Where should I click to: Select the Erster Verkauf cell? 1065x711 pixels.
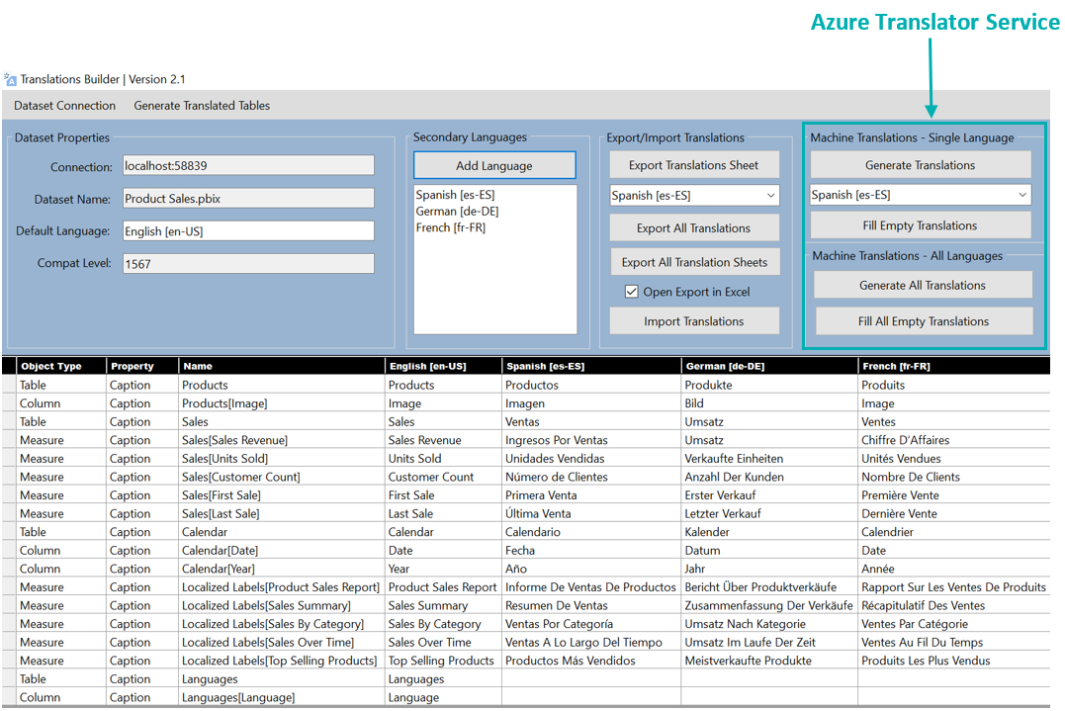(x=769, y=495)
